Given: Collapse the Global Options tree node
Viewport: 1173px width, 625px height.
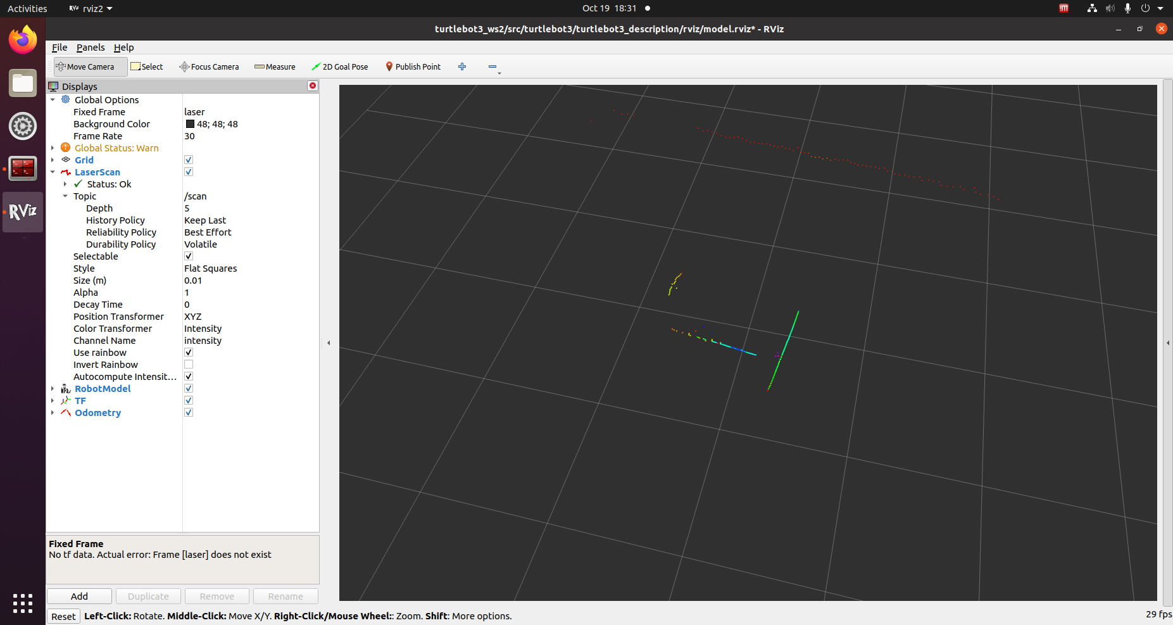Looking at the screenshot, I should pyautogui.click(x=53, y=99).
